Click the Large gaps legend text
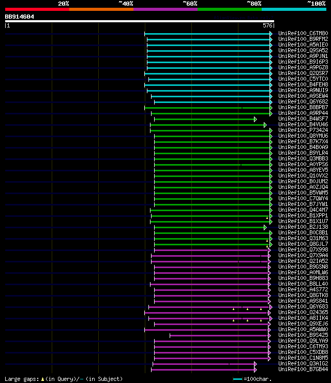The height and width of the screenshot is (383, 331). click(x=64, y=379)
